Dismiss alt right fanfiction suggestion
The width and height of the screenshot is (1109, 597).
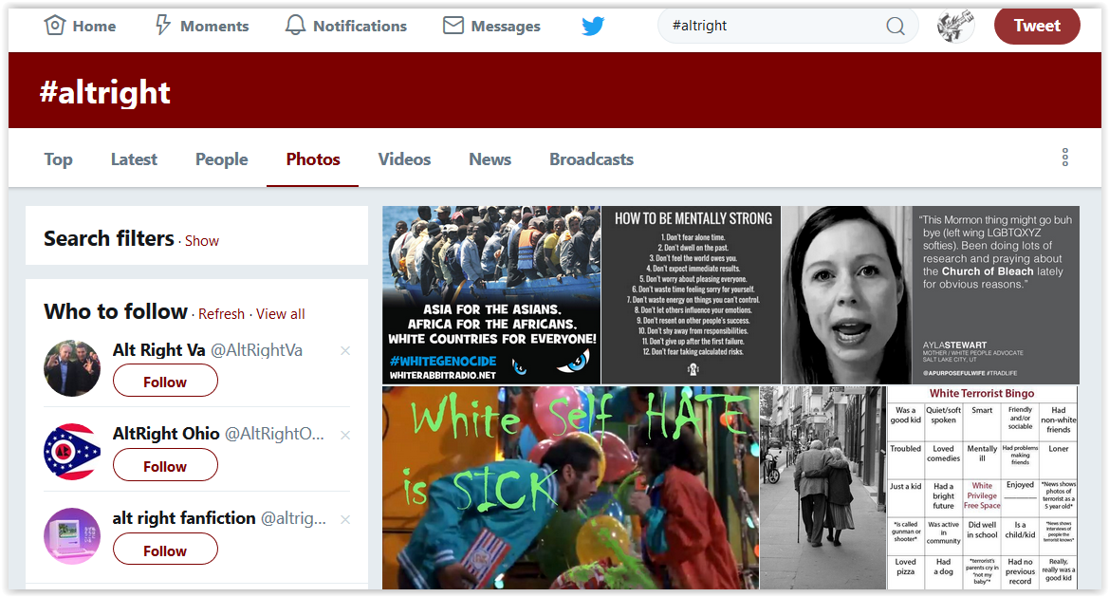click(345, 519)
